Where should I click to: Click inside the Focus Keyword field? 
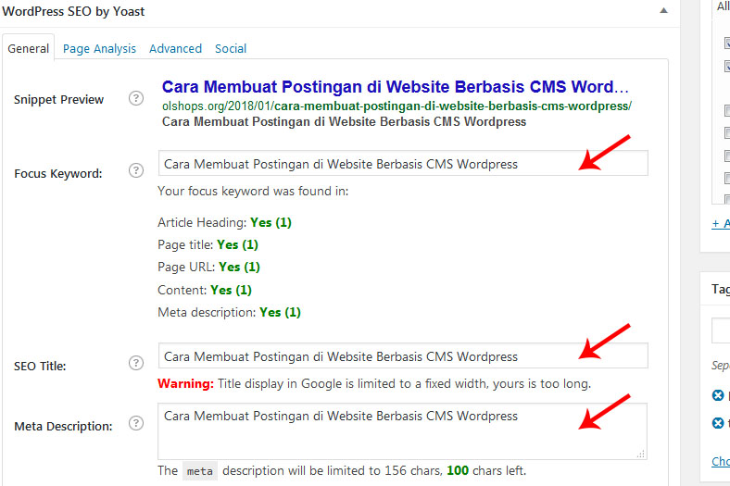point(403,163)
